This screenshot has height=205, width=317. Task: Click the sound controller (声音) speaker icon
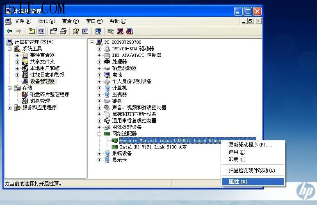pyautogui.click(x=107, y=108)
